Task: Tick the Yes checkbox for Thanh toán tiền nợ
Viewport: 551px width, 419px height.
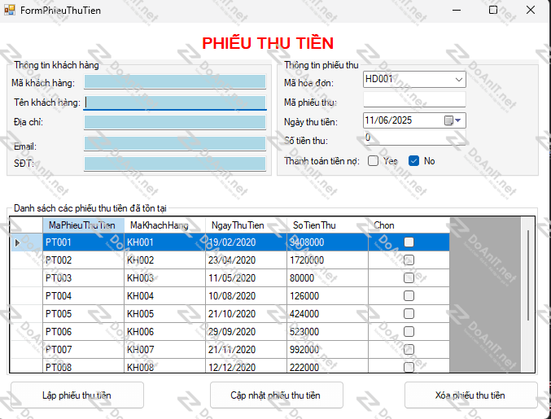Action: point(373,161)
